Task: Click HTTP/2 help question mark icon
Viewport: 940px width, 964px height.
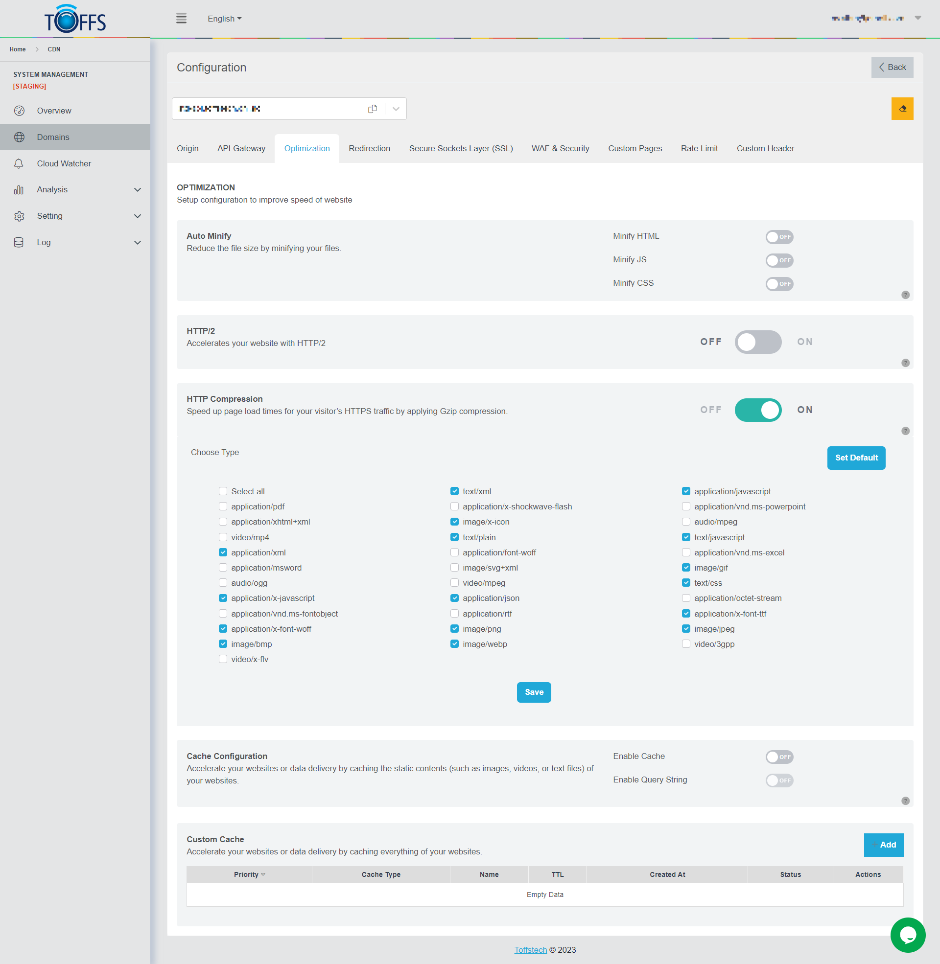Action: (x=905, y=363)
